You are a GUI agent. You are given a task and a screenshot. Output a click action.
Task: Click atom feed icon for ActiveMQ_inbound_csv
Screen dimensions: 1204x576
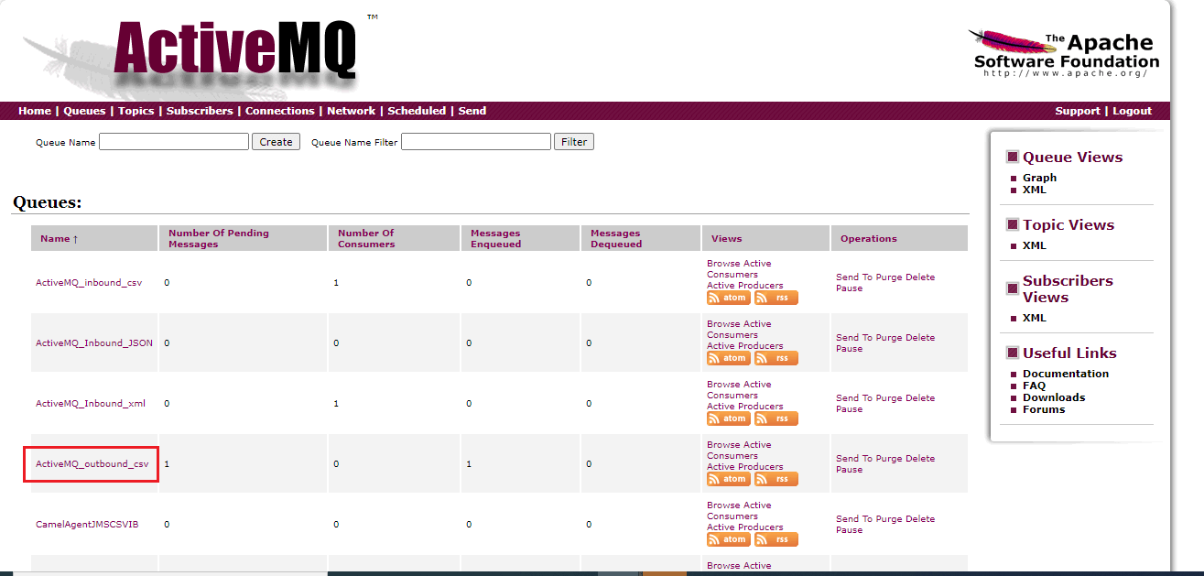728,298
